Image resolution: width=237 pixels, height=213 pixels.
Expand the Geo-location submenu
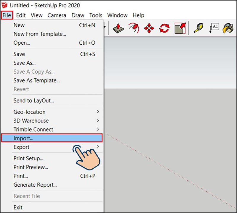tap(98, 112)
